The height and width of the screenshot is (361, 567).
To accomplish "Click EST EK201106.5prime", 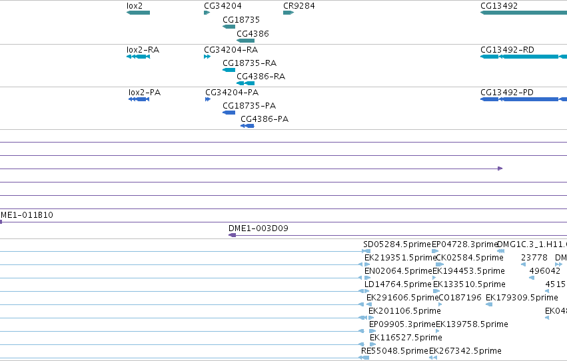I will click(x=371, y=318).
